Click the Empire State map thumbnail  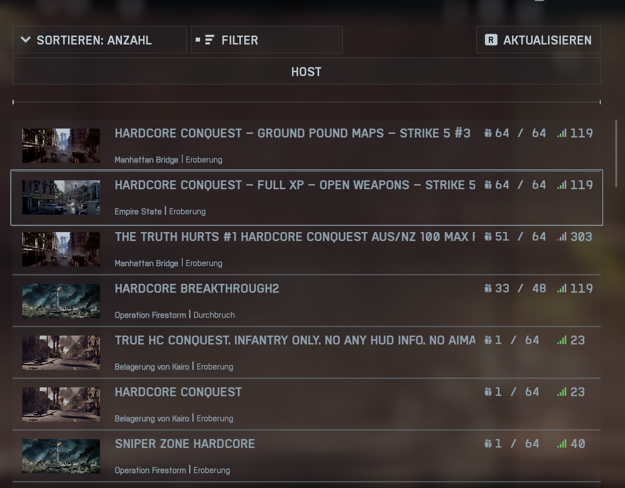[61, 198]
